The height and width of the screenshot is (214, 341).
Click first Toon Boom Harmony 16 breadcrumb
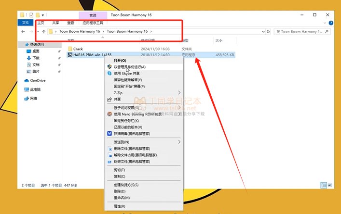pos(80,31)
